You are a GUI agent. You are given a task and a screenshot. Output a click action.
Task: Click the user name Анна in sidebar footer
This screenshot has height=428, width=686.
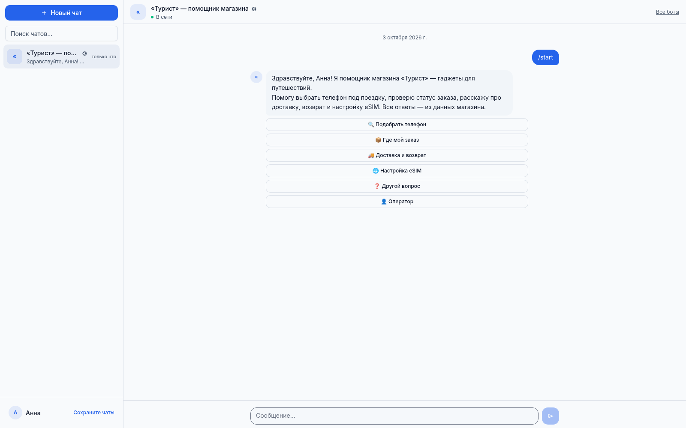coord(33,413)
